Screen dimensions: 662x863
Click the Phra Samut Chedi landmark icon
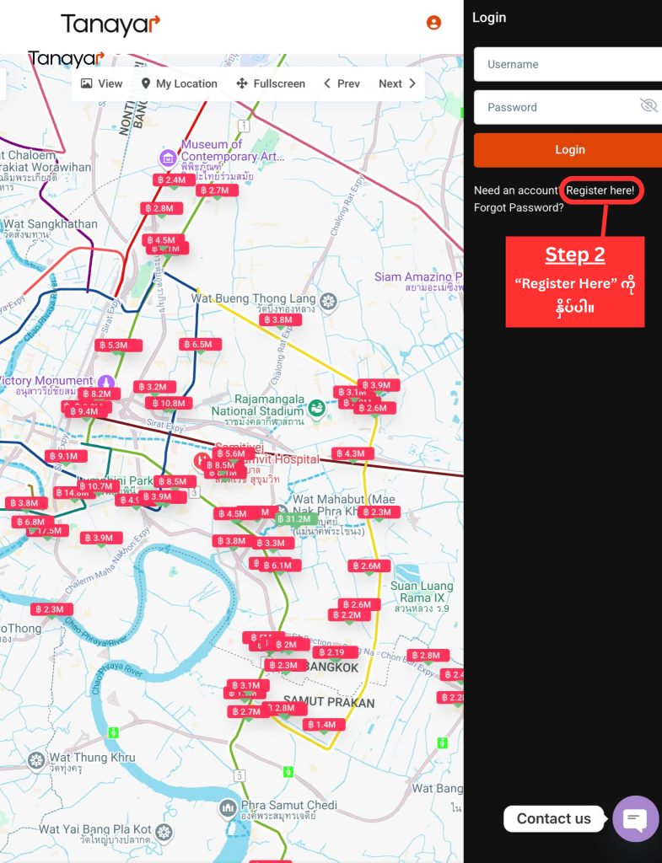(x=228, y=810)
